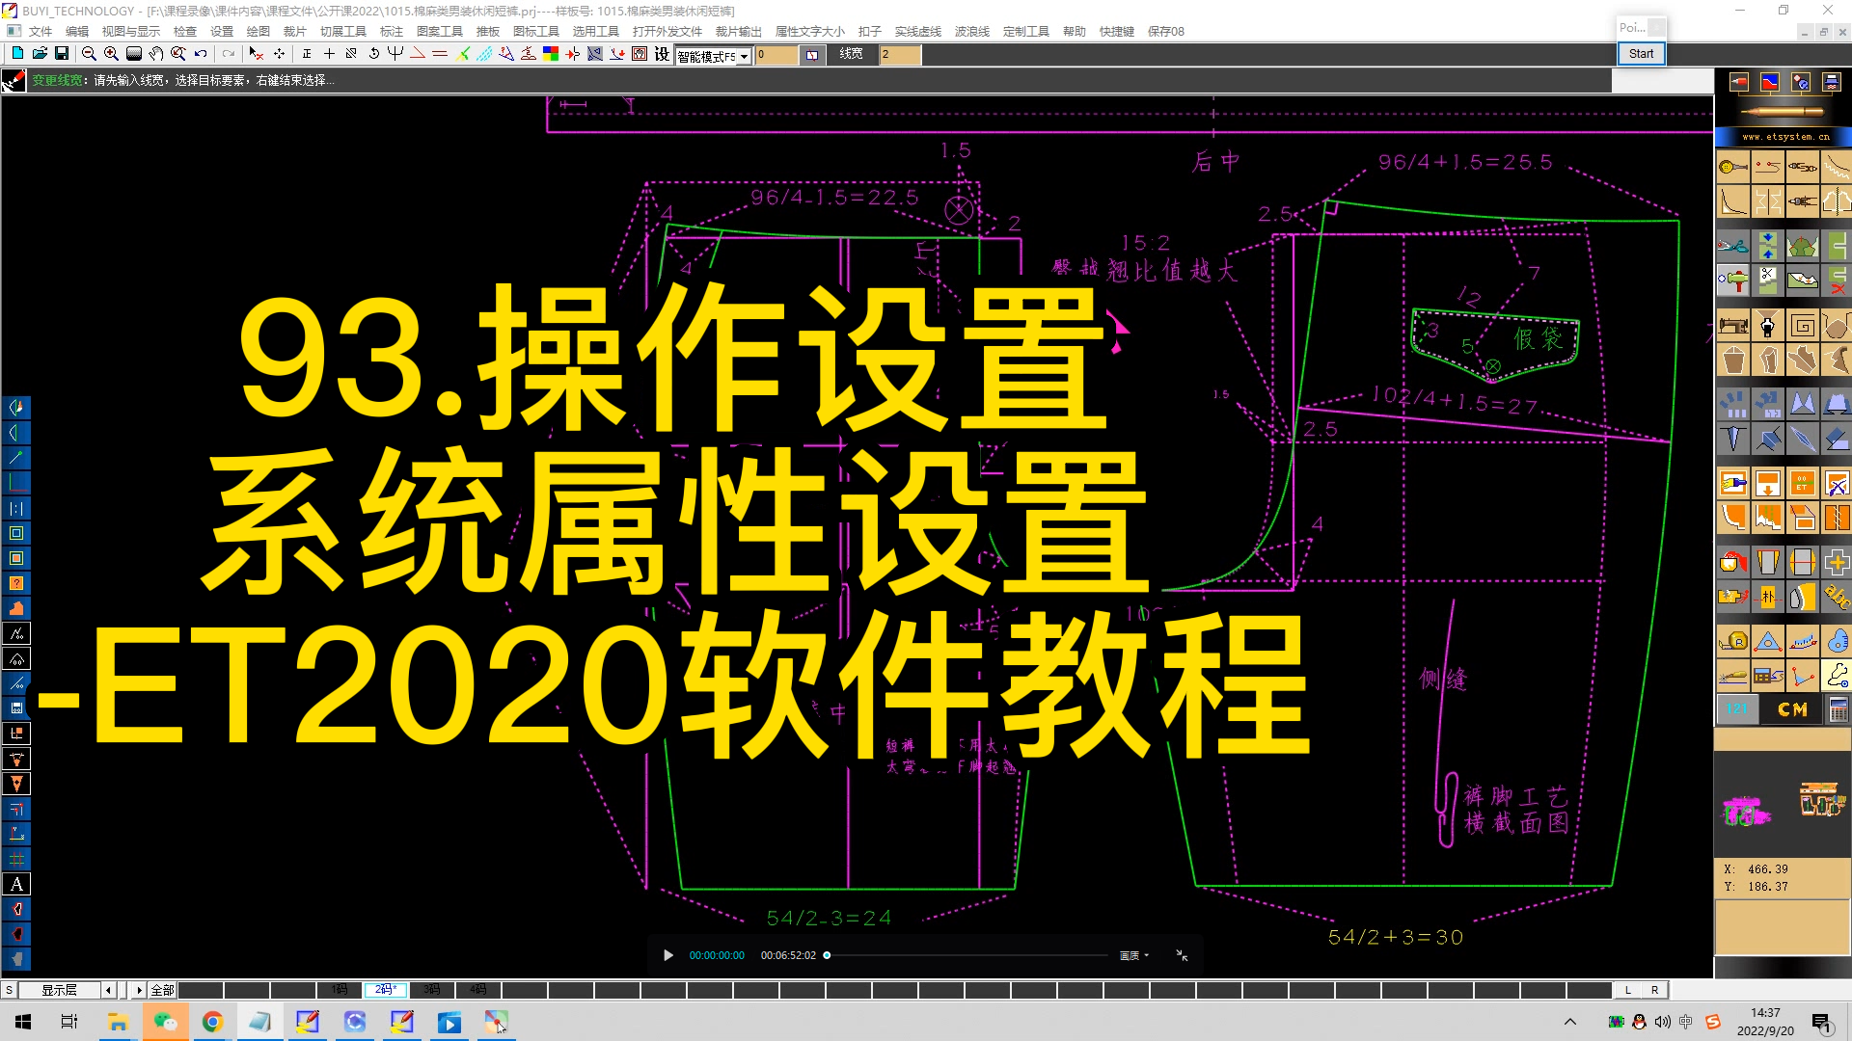Image resolution: width=1852 pixels, height=1041 pixels.
Task: Select the 2码* size tab
Action: click(x=386, y=989)
